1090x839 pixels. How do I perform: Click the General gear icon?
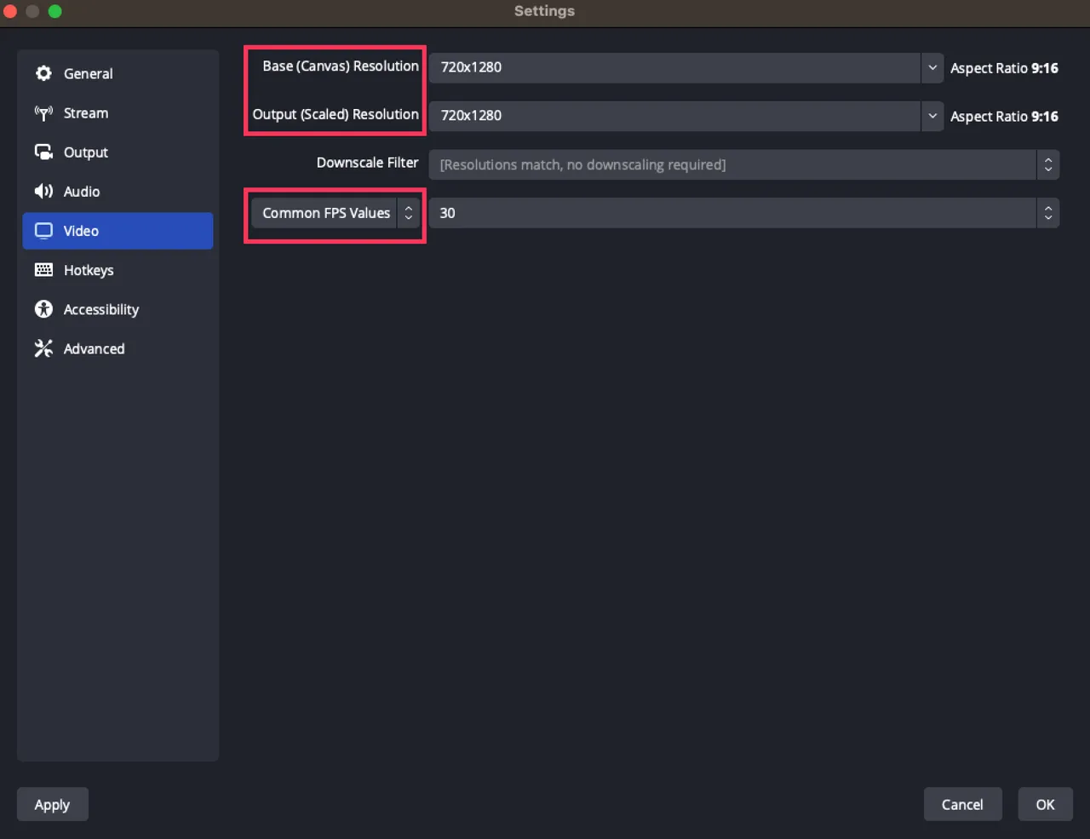(x=43, y=73)
